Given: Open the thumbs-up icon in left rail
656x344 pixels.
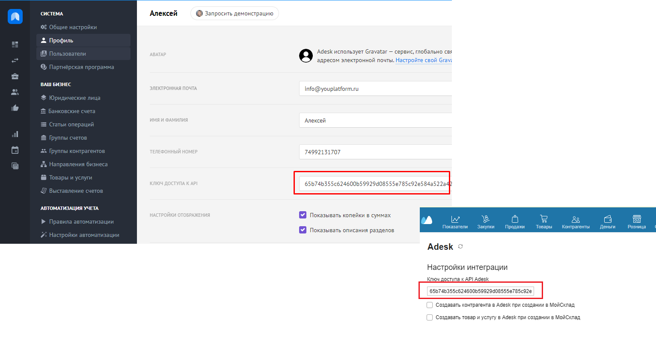Looking at the screenshot, I should [15, 108].
